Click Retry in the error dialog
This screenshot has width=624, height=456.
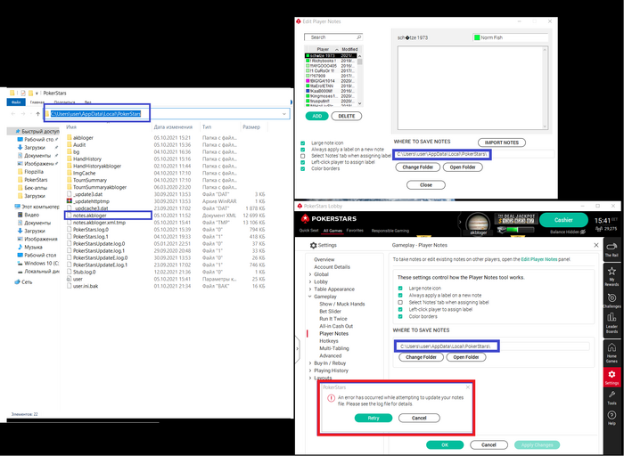pos(374,418)
